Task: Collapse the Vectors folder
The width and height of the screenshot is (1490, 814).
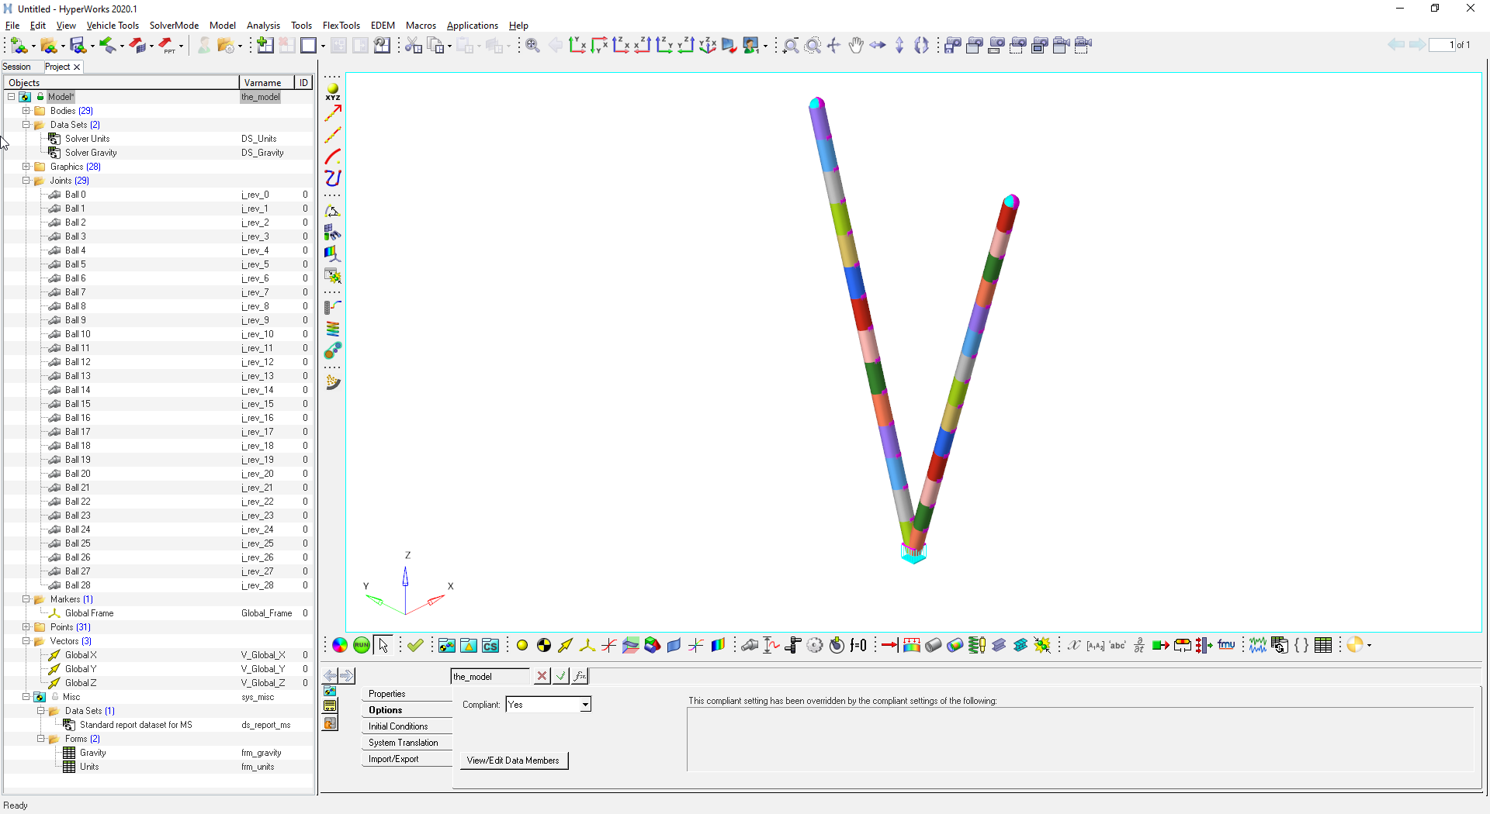Action: (x=26, y=641)
